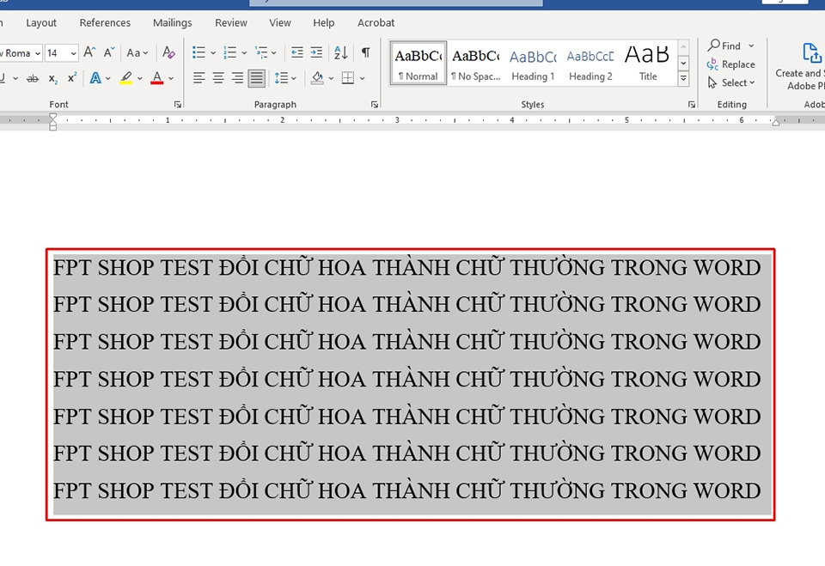The image size is (825, 566).
Task: Insert numbered list
Action: click(230, 52)
